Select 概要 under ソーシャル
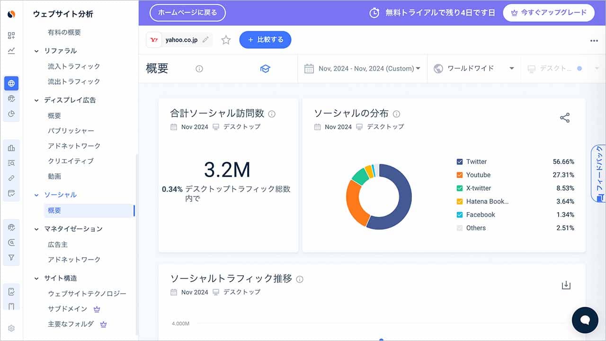 tap(89, 210)
